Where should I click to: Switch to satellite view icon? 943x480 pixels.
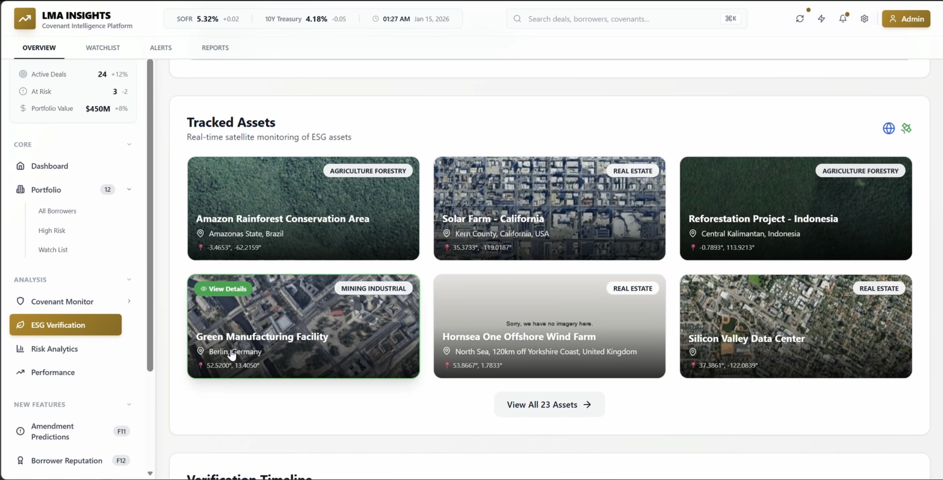(x=906, y=128)
